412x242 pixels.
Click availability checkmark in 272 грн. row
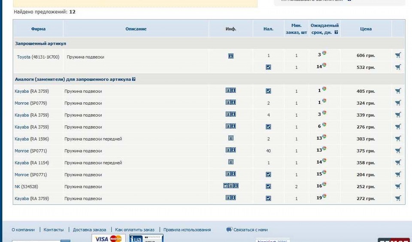point(268,198)
